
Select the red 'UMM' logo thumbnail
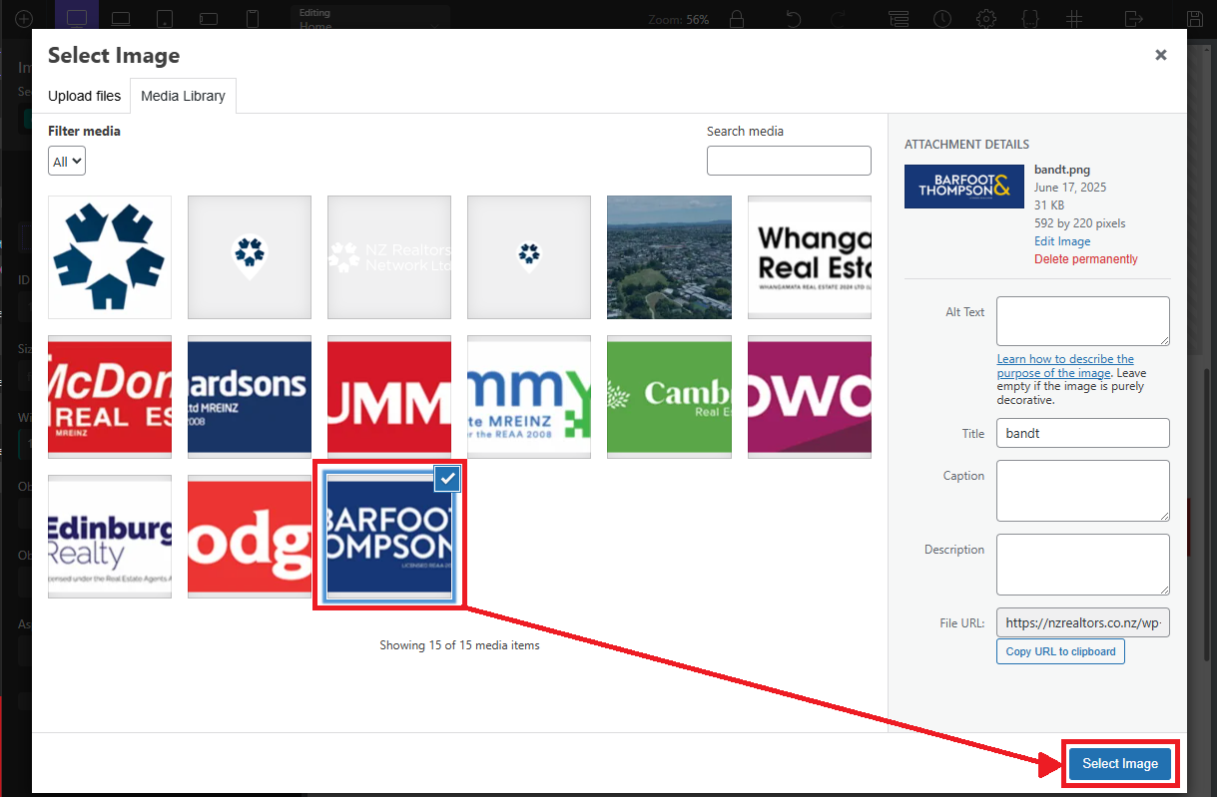coord(389,397)
